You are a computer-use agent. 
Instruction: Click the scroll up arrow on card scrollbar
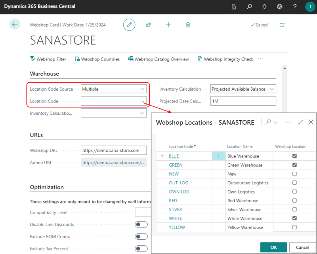tap(285, 68)
